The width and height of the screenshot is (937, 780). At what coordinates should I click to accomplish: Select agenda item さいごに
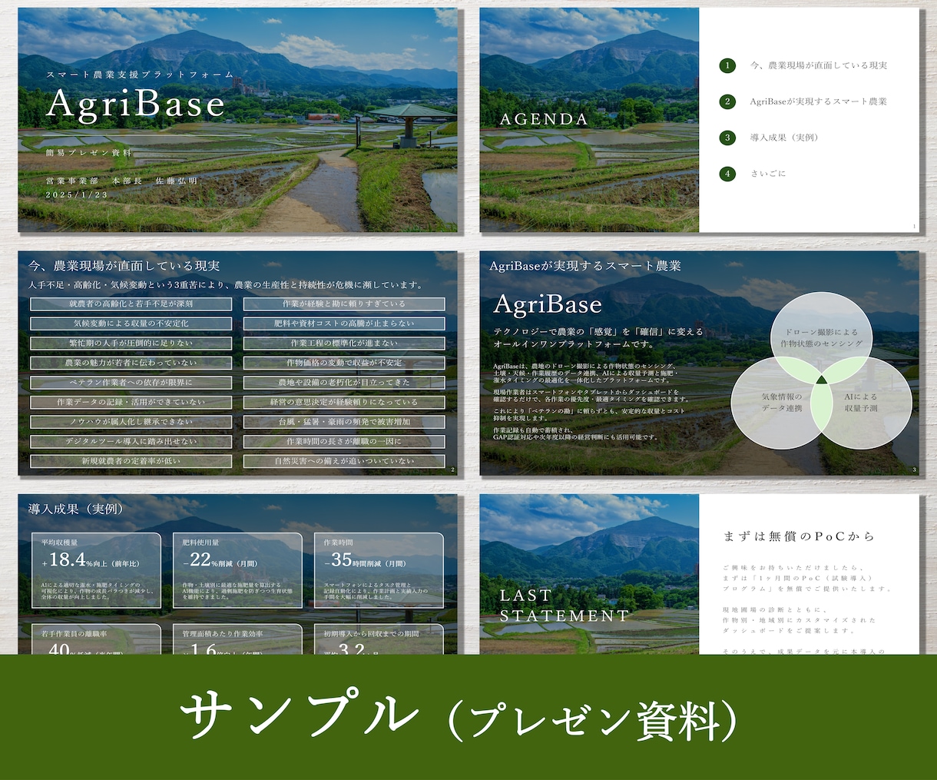click(768, 174)
